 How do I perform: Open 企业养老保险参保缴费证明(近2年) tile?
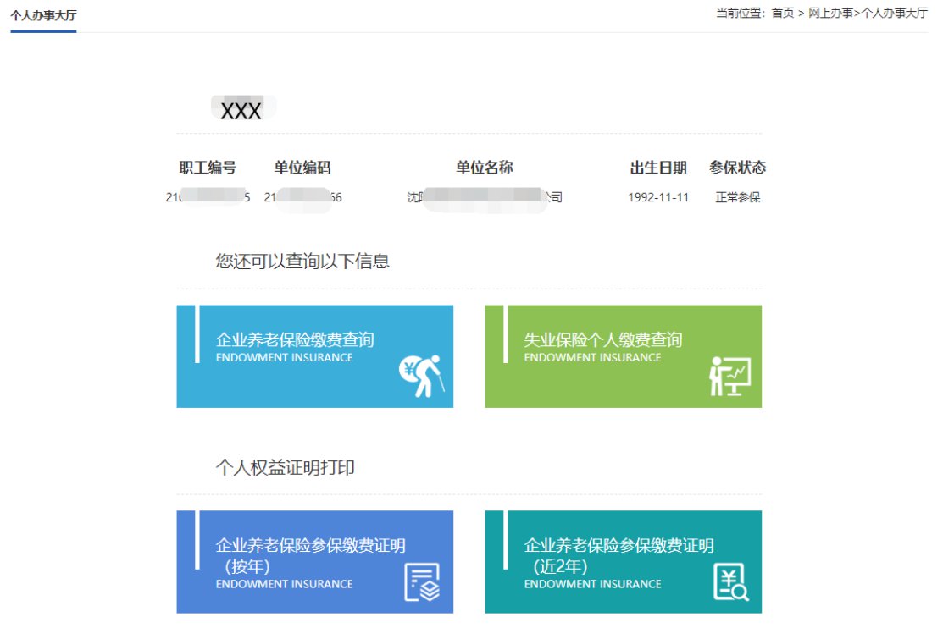click(623, 561)
